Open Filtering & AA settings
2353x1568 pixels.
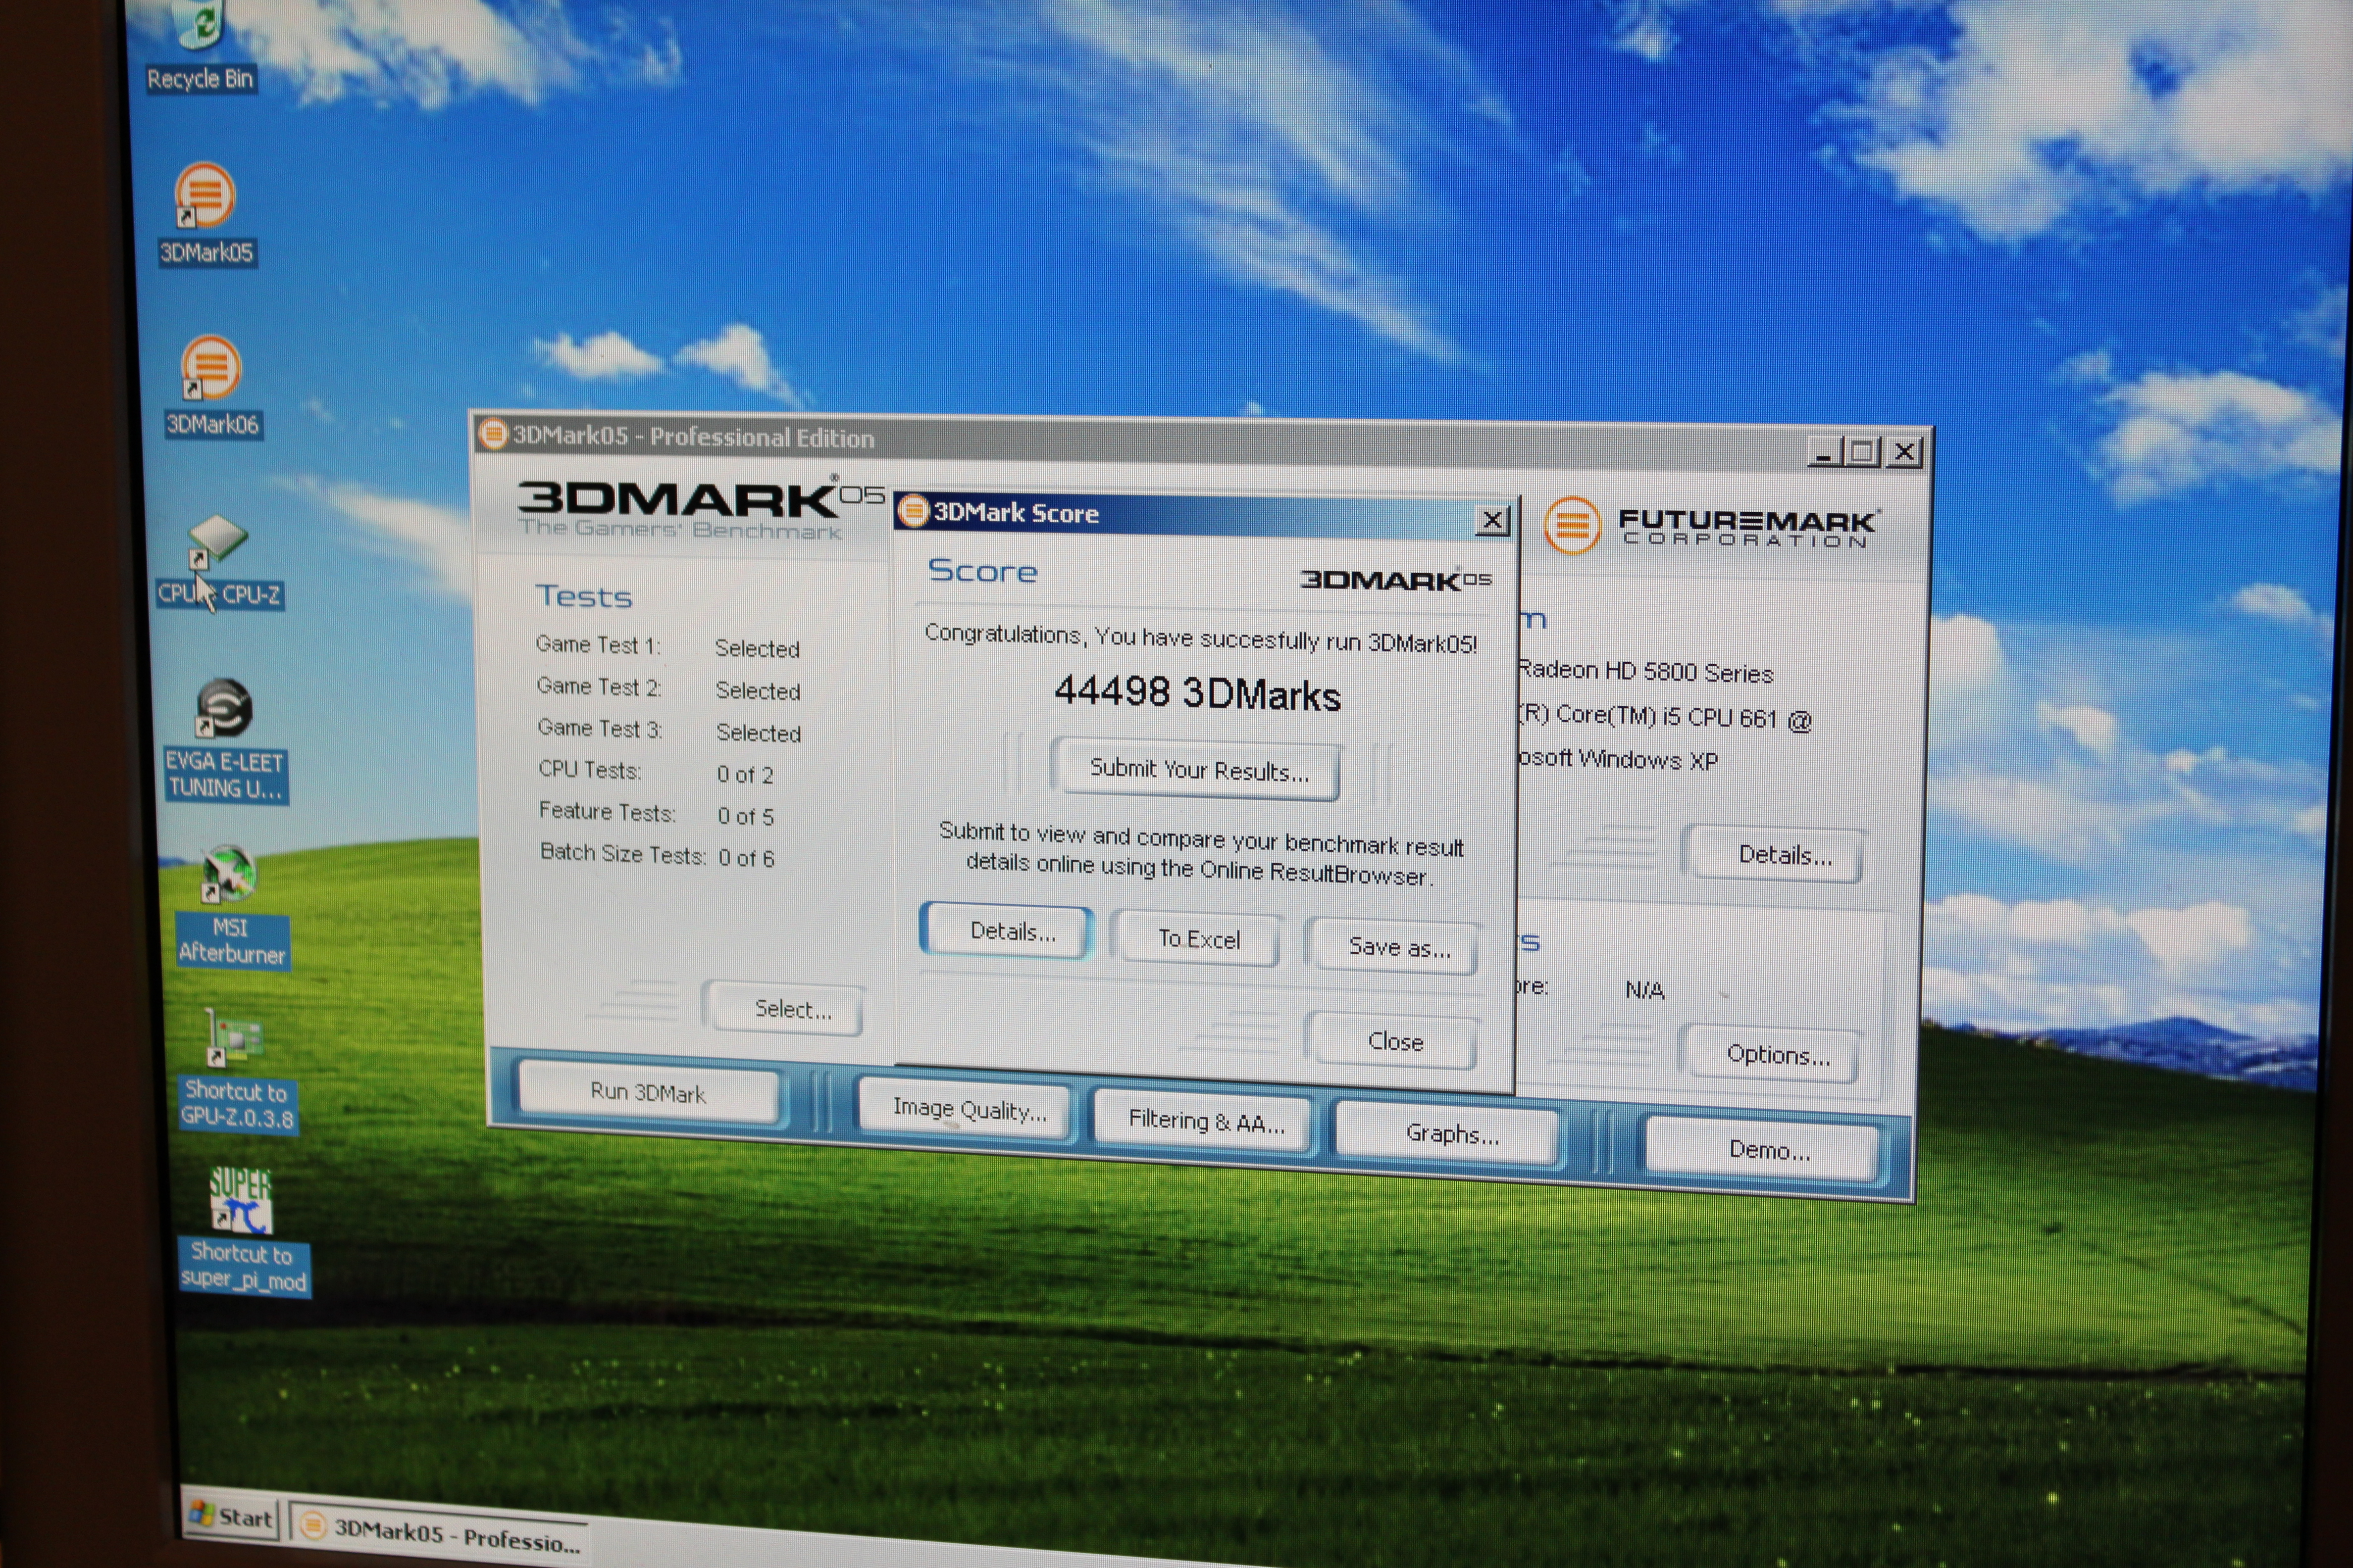pyautogui.click(x=1205, y=1121)
